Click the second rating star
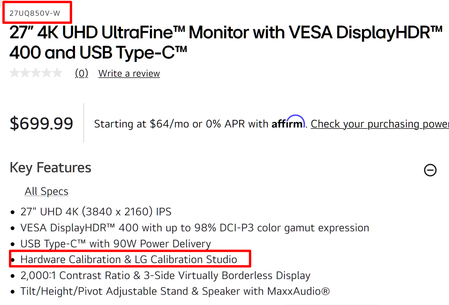 [x=25, y=73]
